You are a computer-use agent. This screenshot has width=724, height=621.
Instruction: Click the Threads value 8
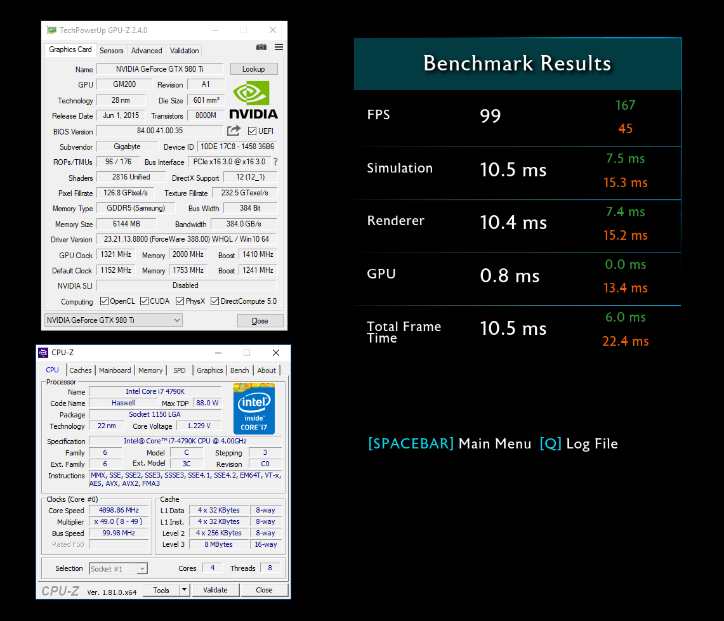click(270, 568)
